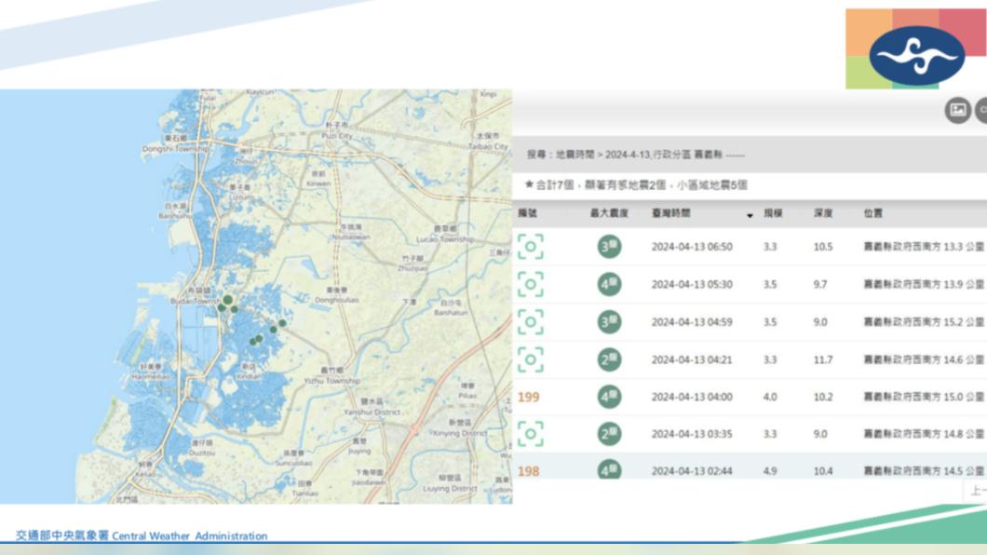Click locate icon for 03:35 earthquake row
The height and width of the screenshot is (555, 987).
pos(530,434)
